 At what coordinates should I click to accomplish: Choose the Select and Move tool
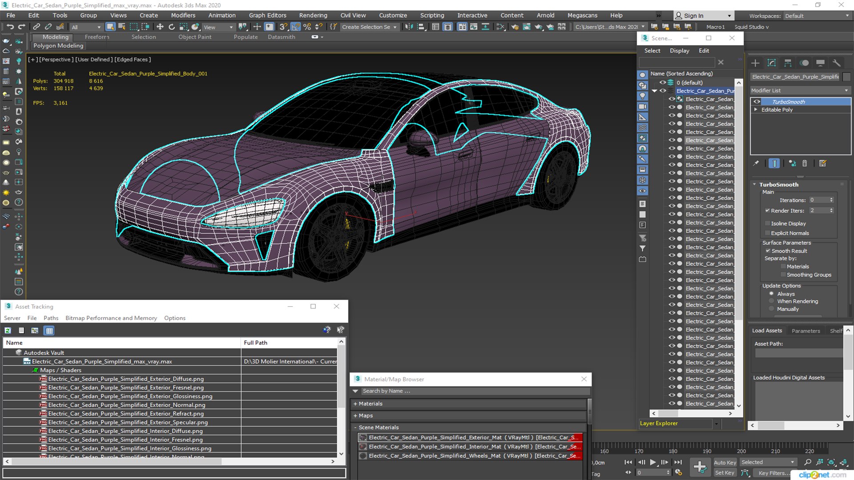click(160, 27)
